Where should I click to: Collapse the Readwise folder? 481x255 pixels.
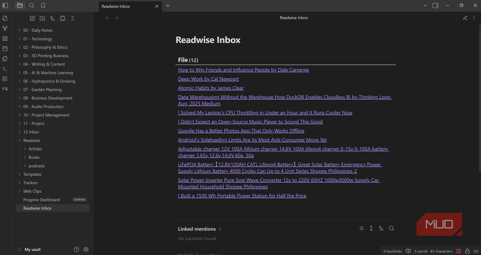[20, 140]
